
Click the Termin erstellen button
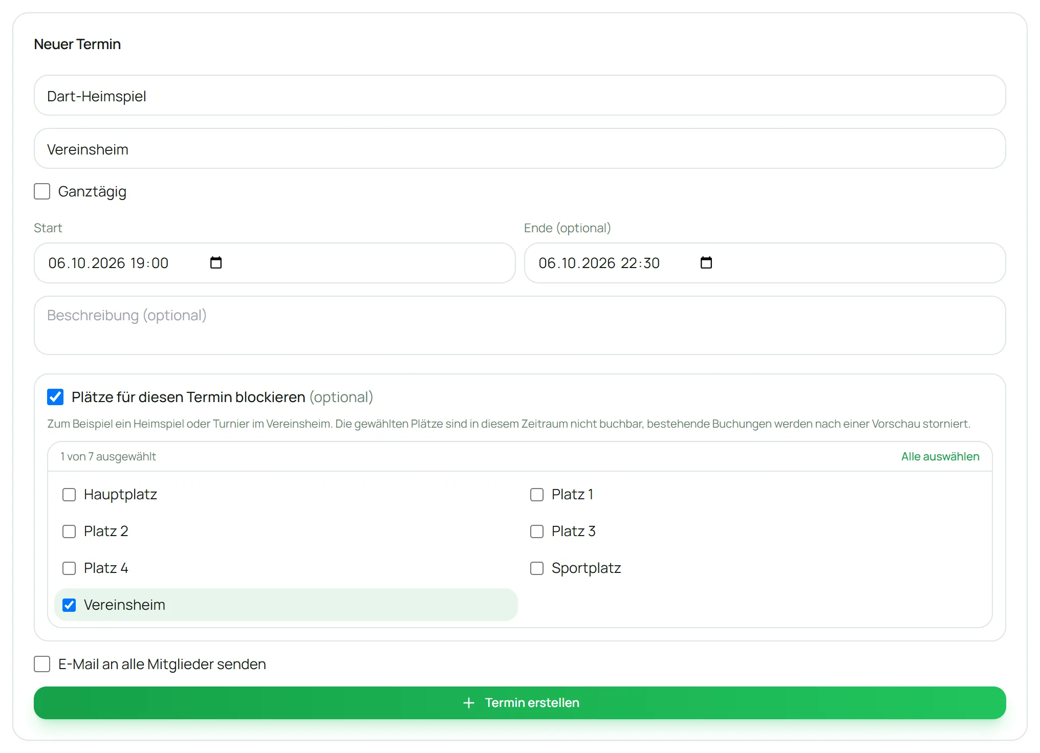click(x=520, y=703)
